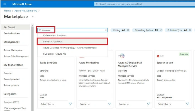Open the Publisher Type : All filter
The height and width of the screenshot is (111, 195).
click(177, 30)
